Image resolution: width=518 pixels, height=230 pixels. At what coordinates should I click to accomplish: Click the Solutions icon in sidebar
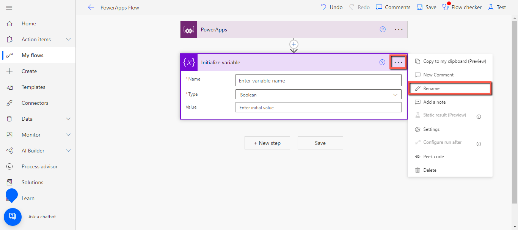[x=9, y=182]
